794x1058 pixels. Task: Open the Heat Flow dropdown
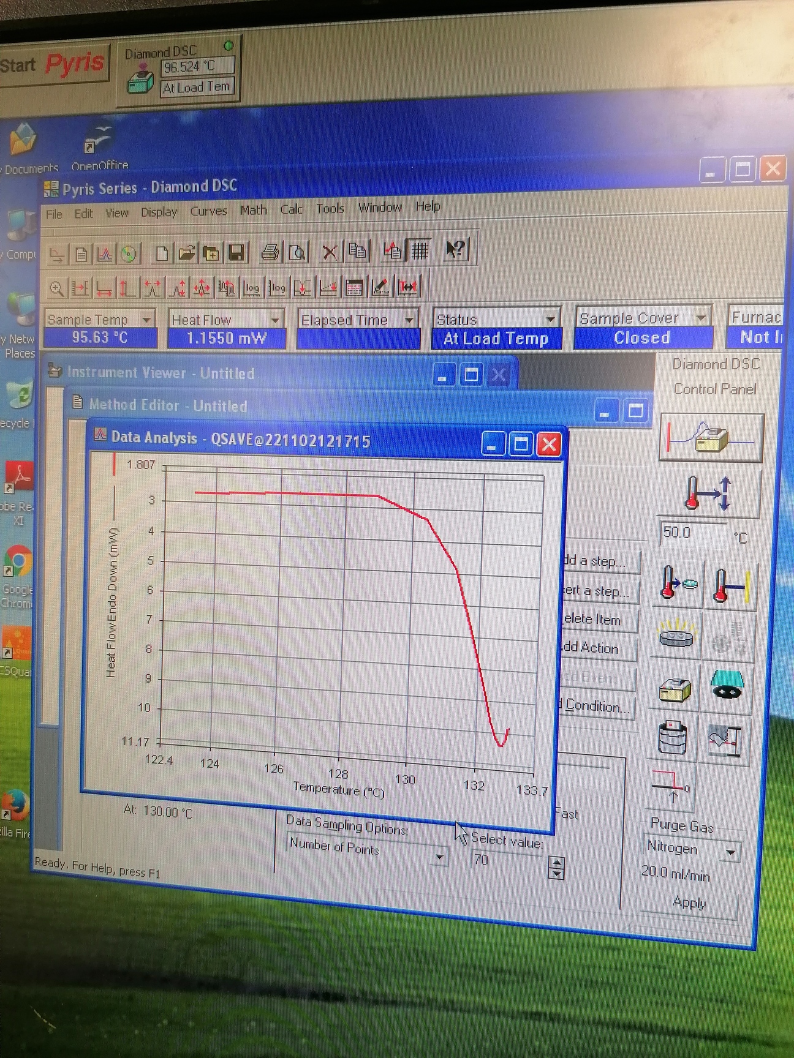pyautogui.click(x=275, y=319)
